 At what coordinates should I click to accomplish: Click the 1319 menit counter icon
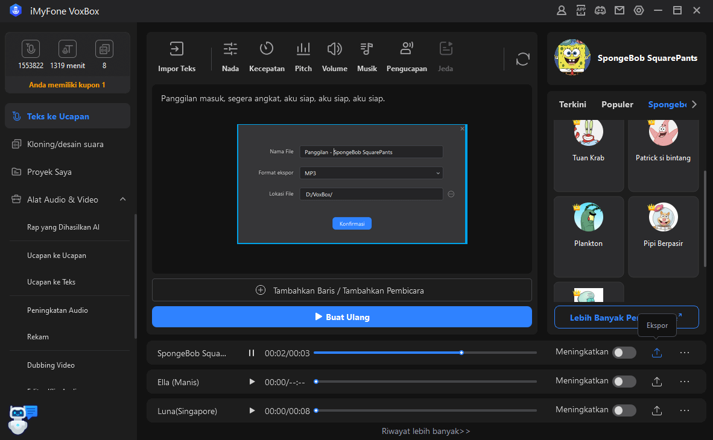point(68,49)
